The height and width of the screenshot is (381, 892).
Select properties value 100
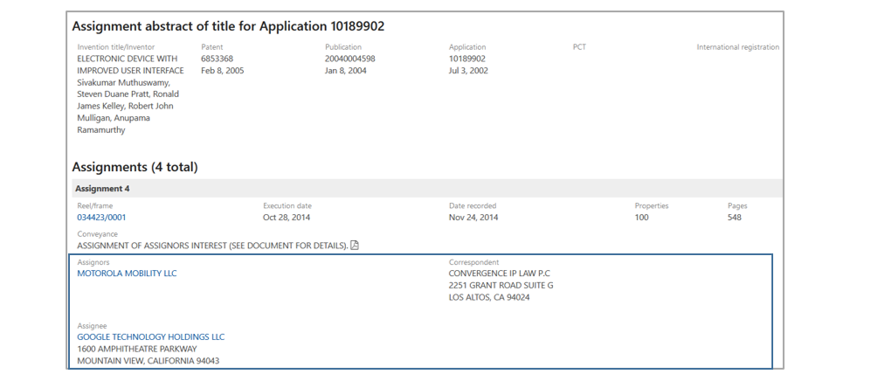[x=641, y=218]
